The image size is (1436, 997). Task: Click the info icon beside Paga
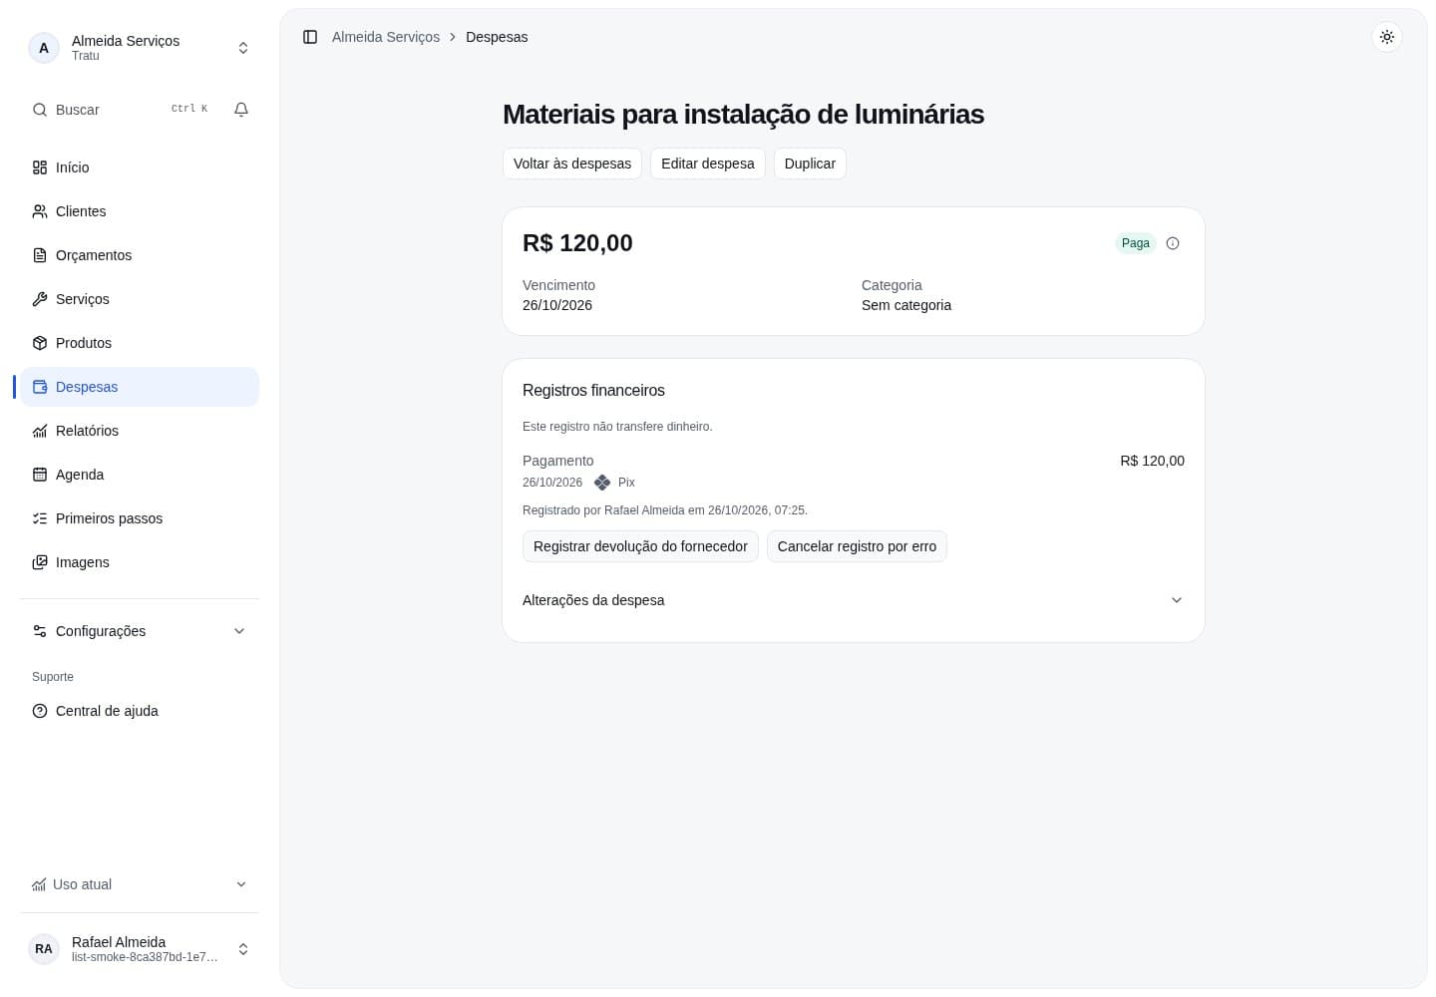point(1173,243)
